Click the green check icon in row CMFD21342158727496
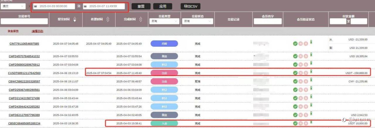The image size is (375, 128). tap(295, 98)
